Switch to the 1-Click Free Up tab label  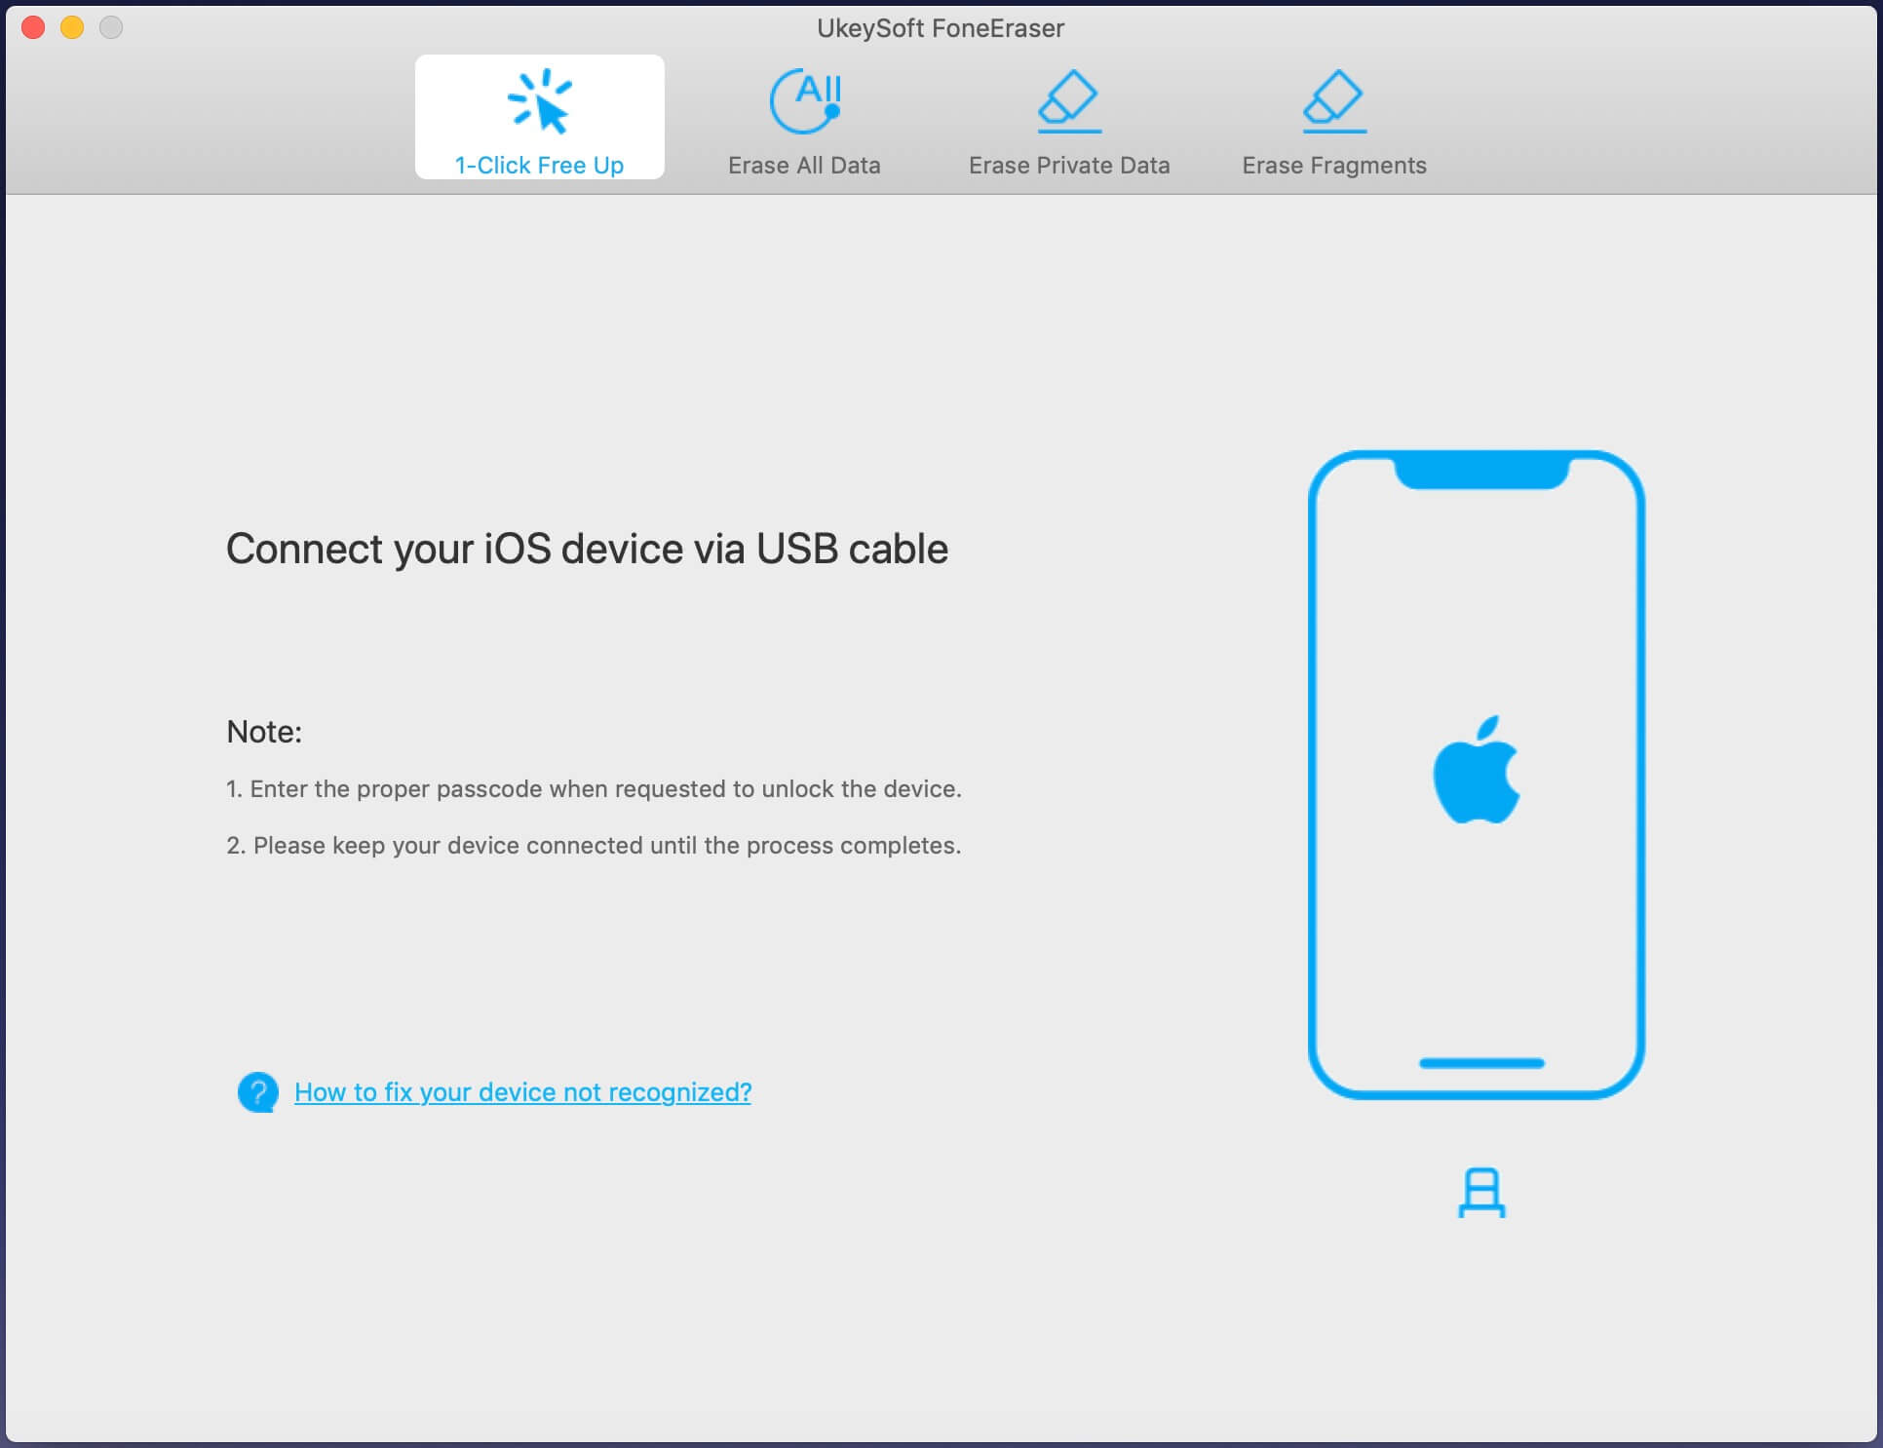(539, 166)
